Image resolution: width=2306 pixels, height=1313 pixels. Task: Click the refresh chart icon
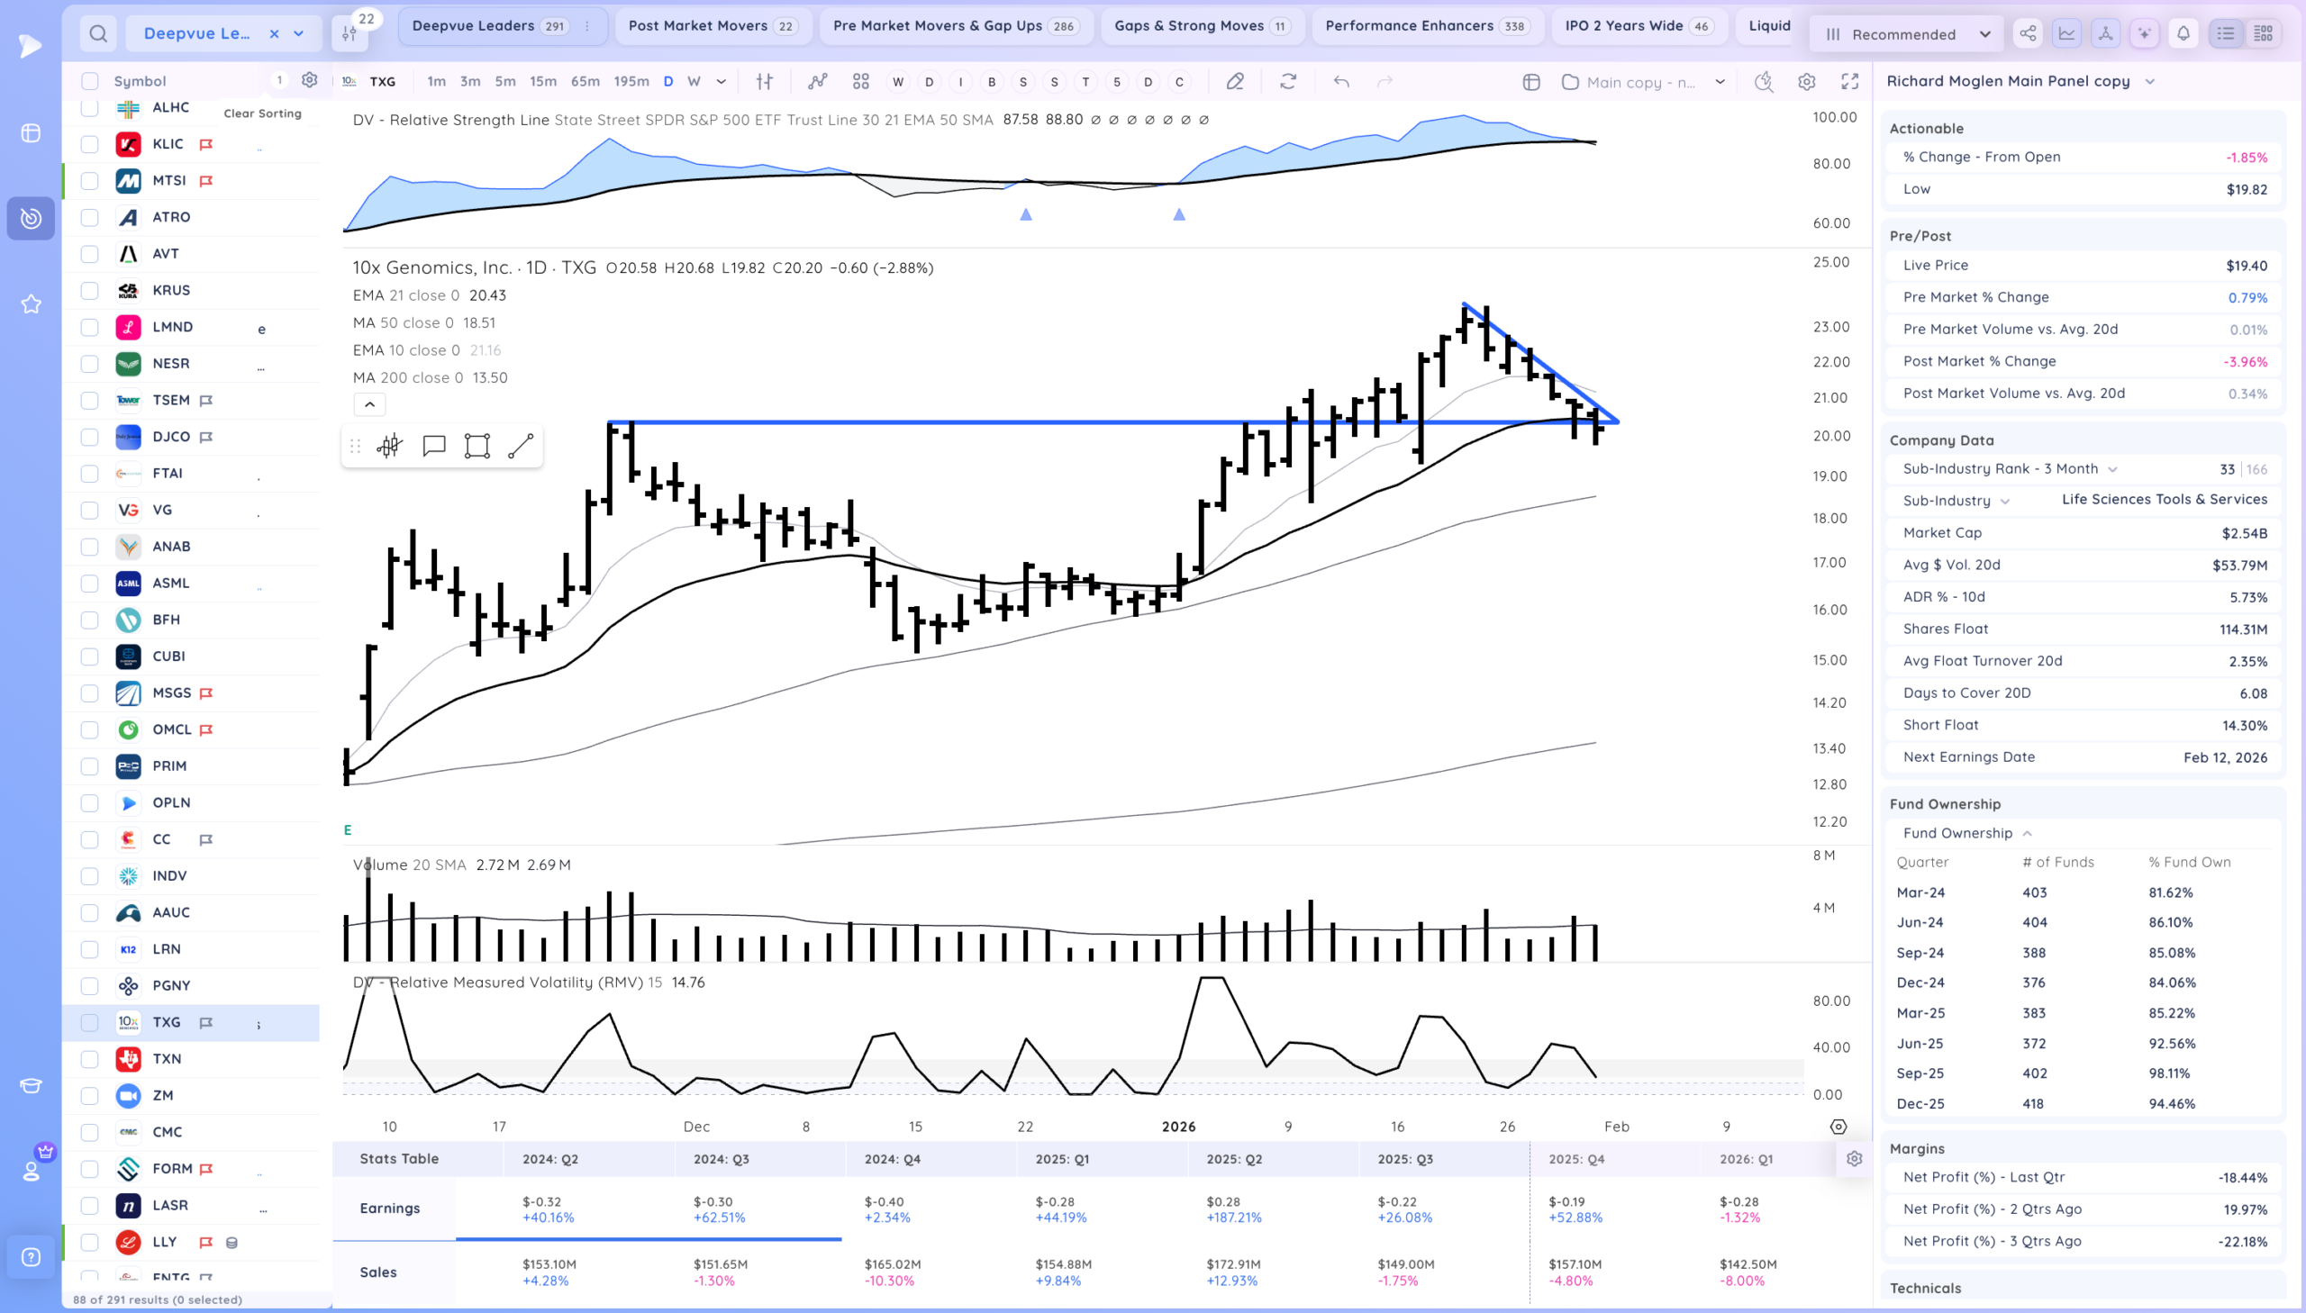tap(1288, 81)
